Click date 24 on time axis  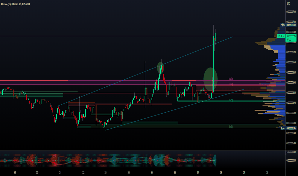pos(129,172)
